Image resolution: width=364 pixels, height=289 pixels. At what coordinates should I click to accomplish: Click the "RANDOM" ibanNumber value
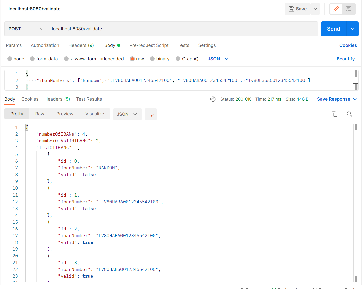107,168
